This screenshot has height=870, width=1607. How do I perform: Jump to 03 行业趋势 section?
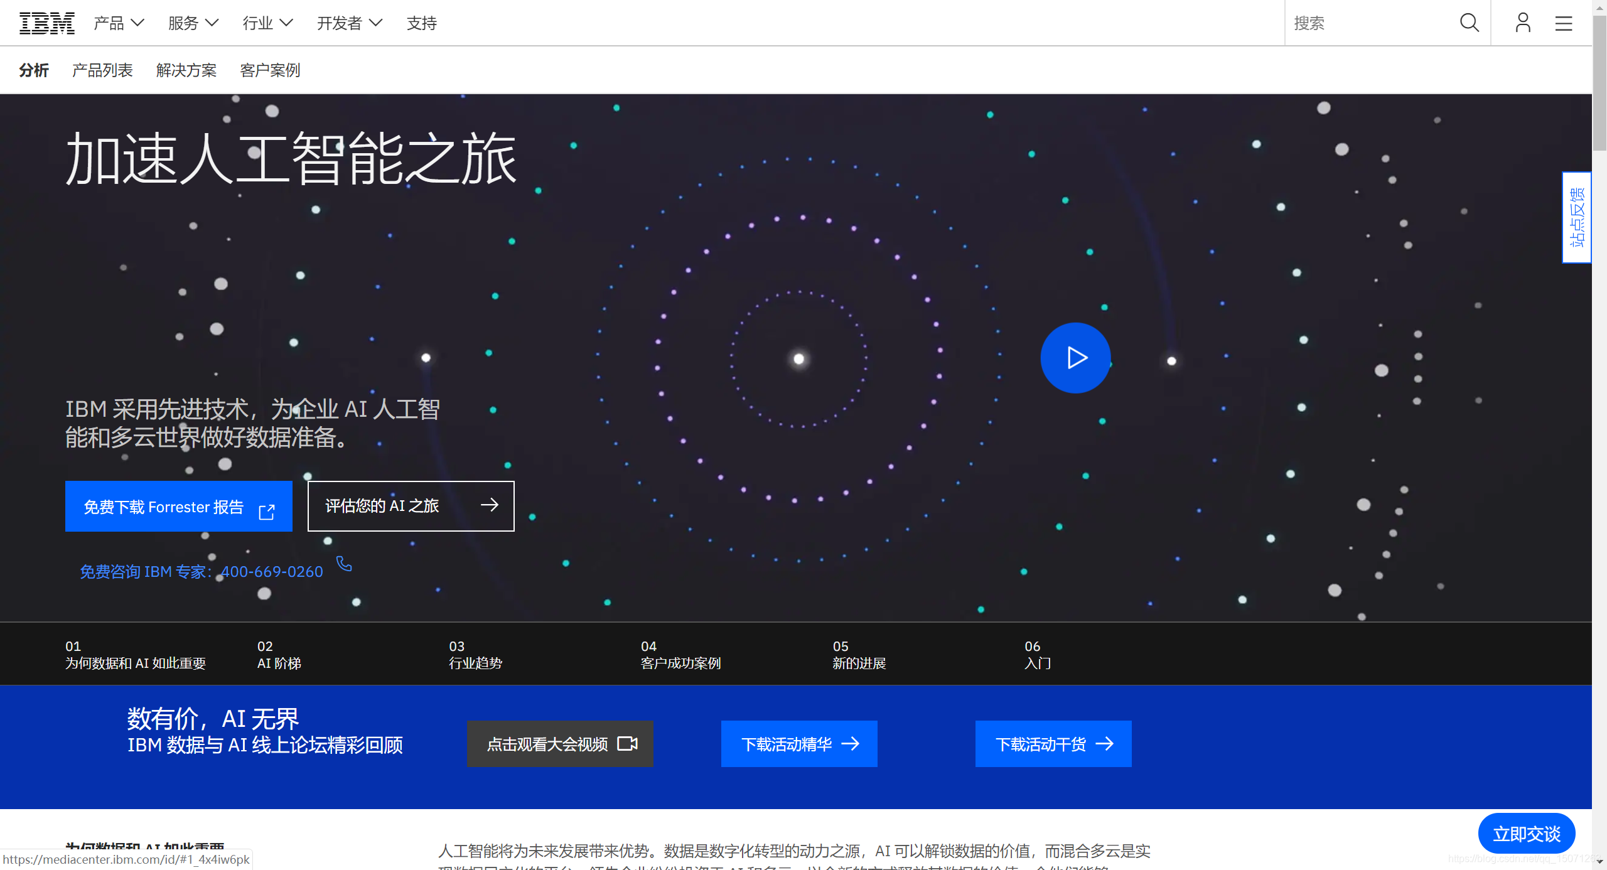click(x=476, y=655)
